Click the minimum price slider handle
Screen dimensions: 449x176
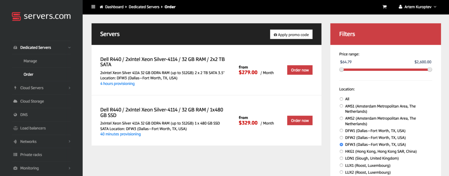pos(342,69)
